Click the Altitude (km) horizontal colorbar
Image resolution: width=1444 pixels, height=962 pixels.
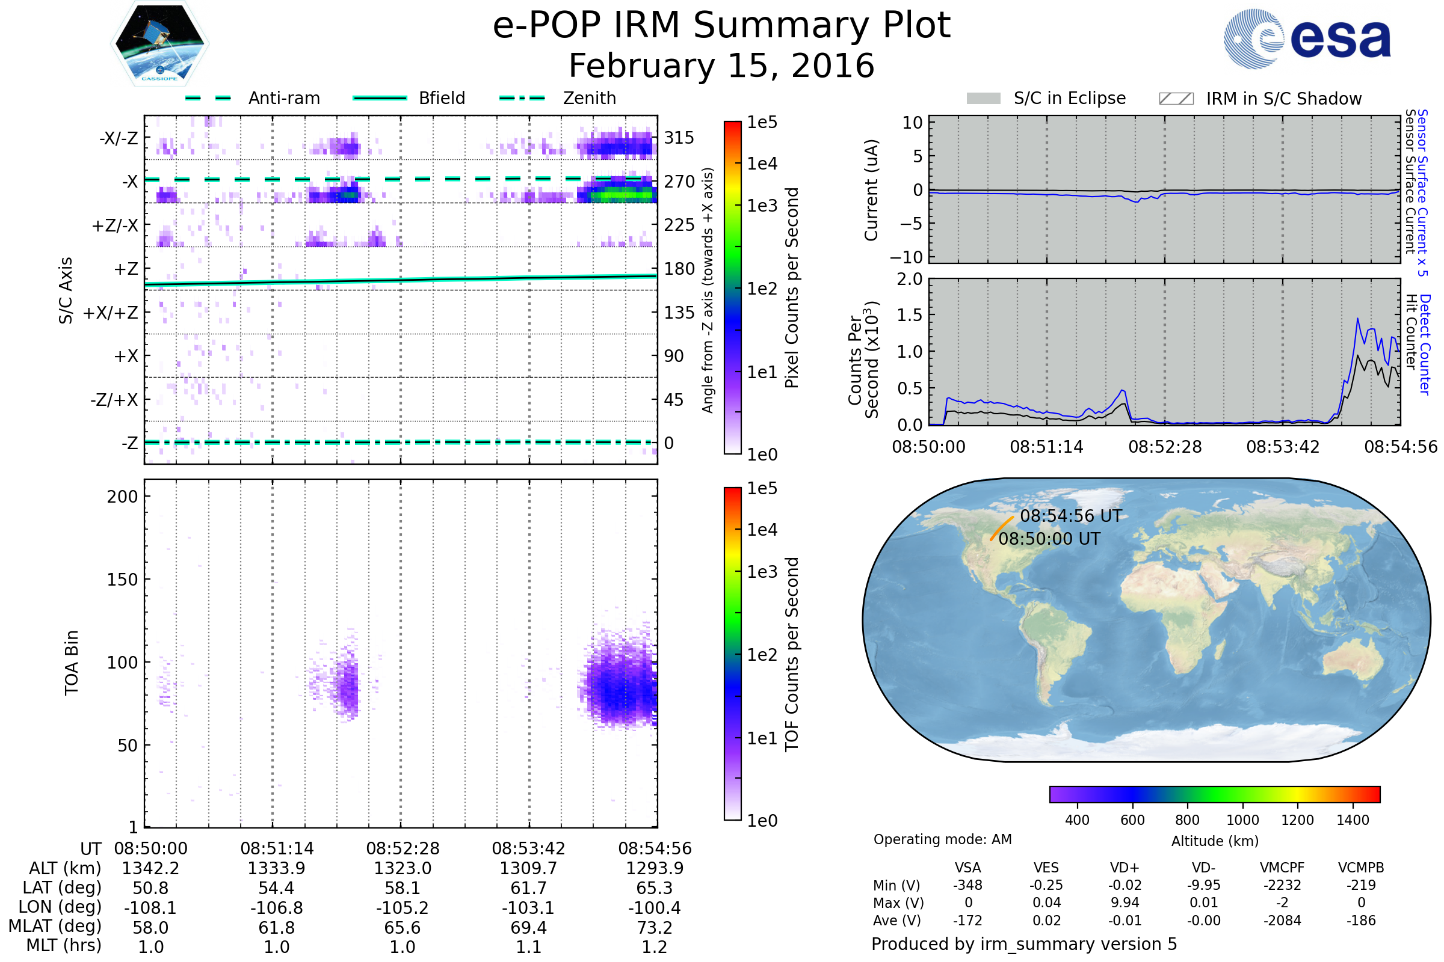point(1214,794)
